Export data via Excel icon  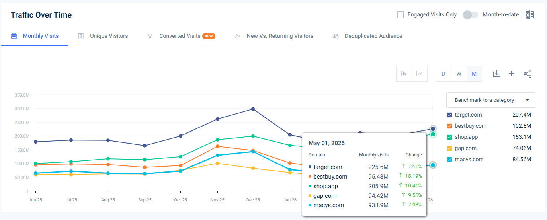click(529, 15)
